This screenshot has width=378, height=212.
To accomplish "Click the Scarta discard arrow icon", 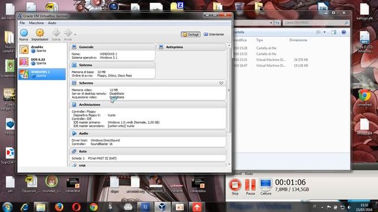I will [56, 33].
